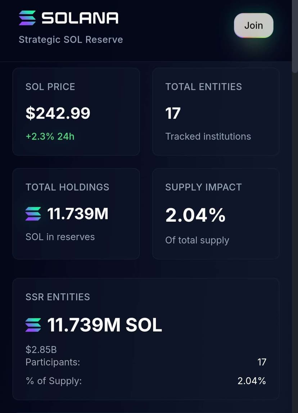
Task: Select the SOL PRICE card
Action: coord(76,112)
